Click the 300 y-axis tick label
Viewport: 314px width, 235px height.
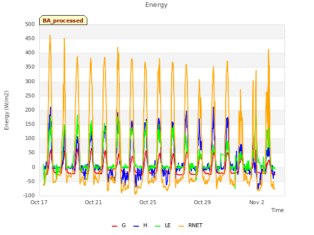pyautogui.click(x=30, y=82)
